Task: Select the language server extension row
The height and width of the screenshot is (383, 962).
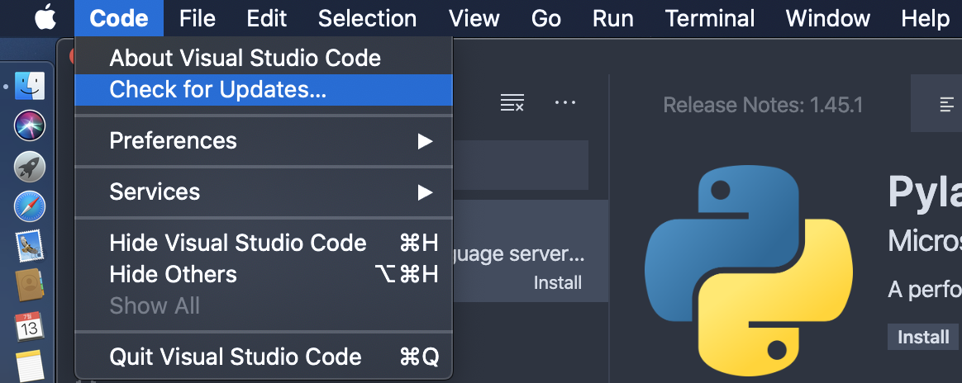Action: [x=531, y=251]
